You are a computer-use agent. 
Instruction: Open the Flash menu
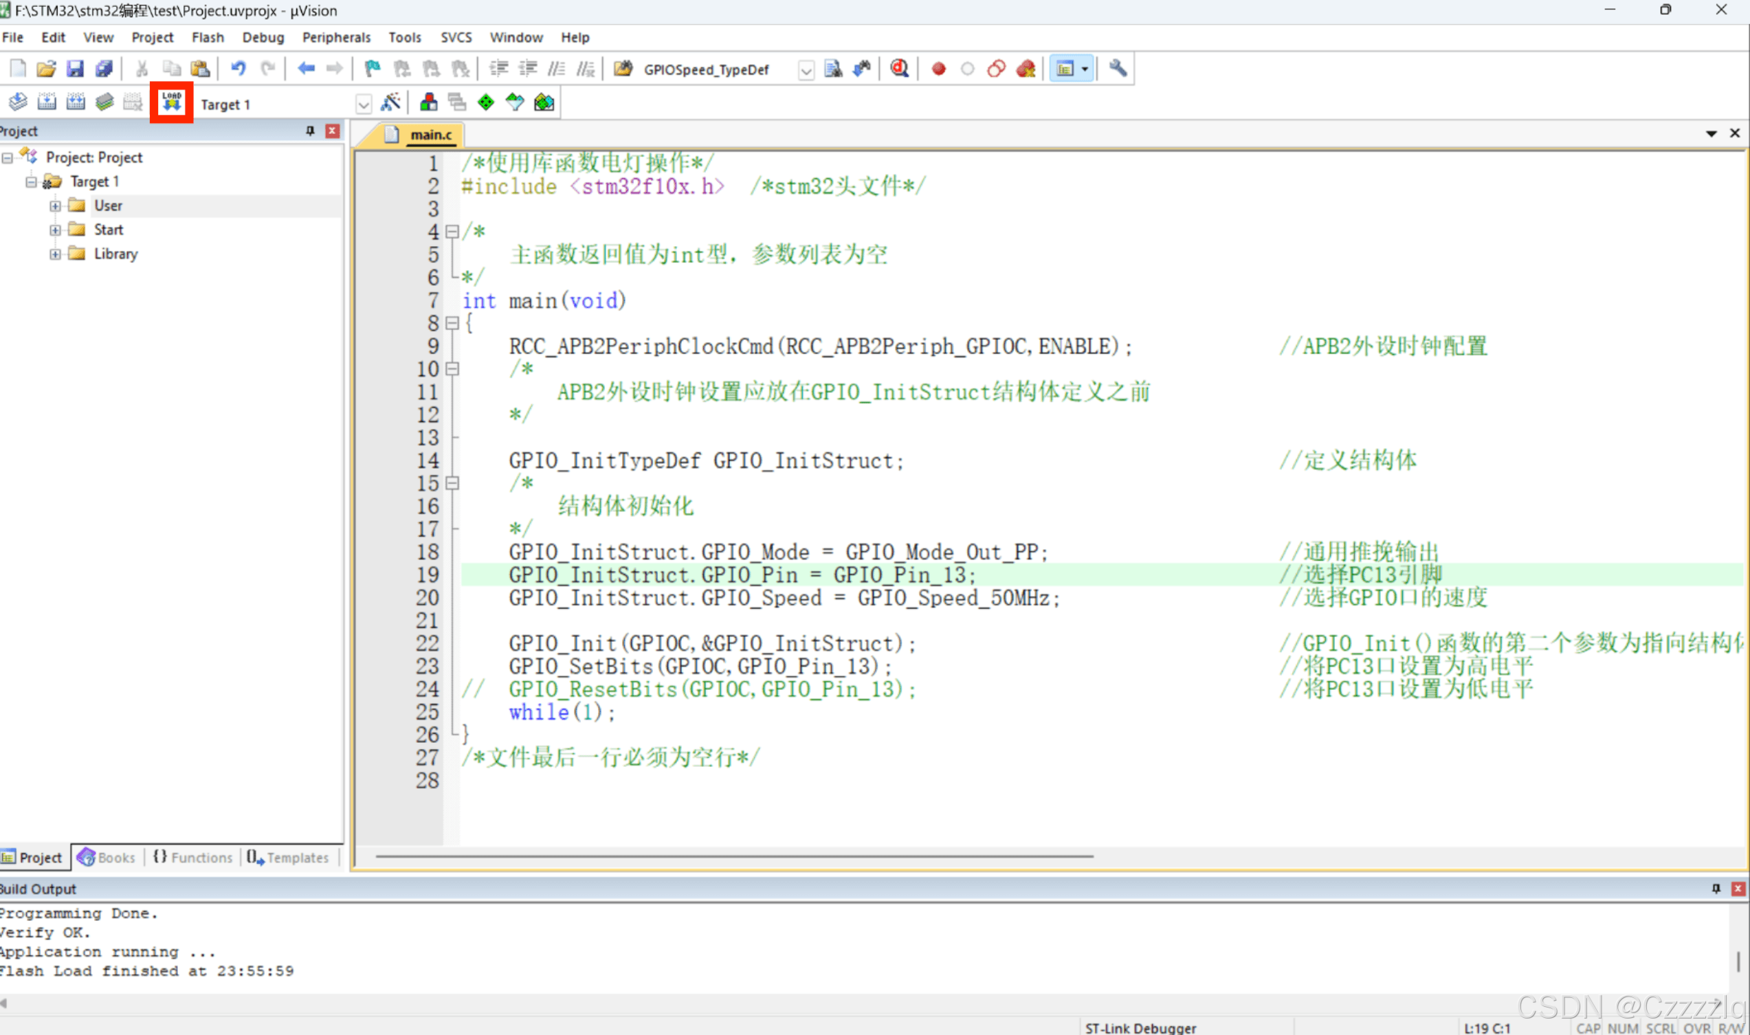(207, 38)
